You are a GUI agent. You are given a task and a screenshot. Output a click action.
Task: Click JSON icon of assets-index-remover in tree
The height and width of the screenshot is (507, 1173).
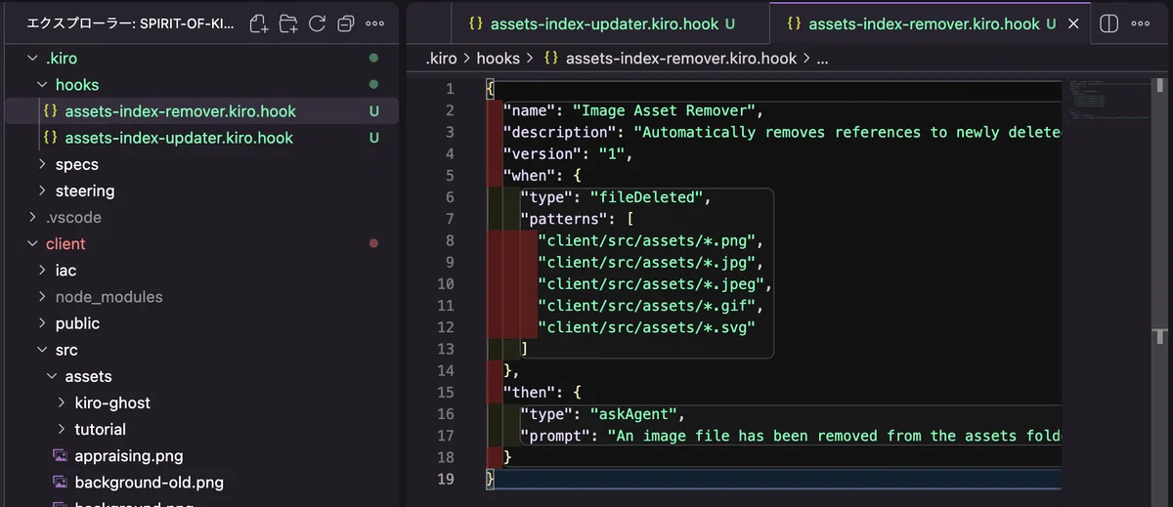50,111
